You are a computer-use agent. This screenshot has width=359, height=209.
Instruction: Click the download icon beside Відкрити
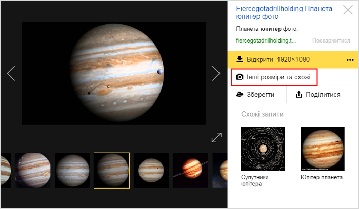(x=240, y=59)
